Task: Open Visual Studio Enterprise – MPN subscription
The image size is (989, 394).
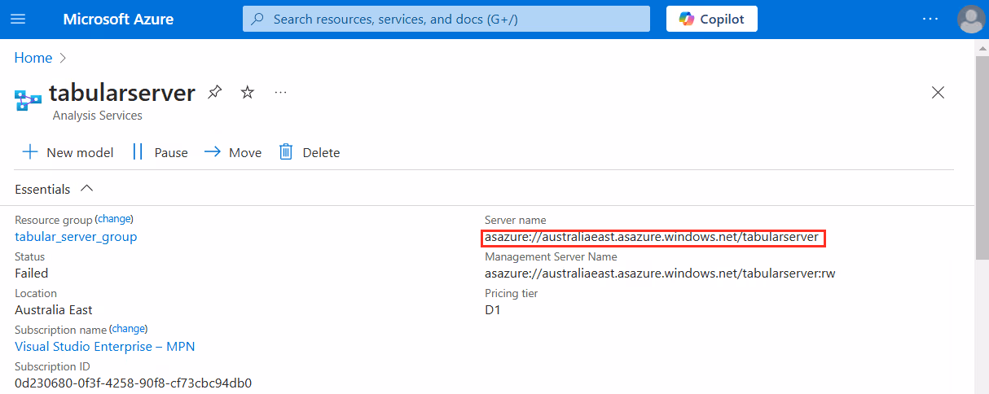Action: (104, 347)
